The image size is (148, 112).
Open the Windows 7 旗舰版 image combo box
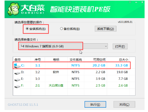coord(63,46)
